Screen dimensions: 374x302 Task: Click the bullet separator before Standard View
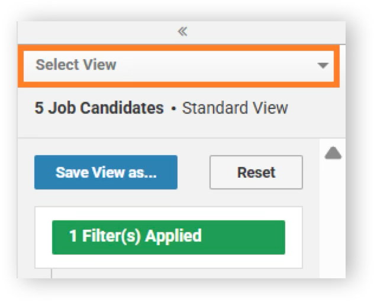coord(173,108)
